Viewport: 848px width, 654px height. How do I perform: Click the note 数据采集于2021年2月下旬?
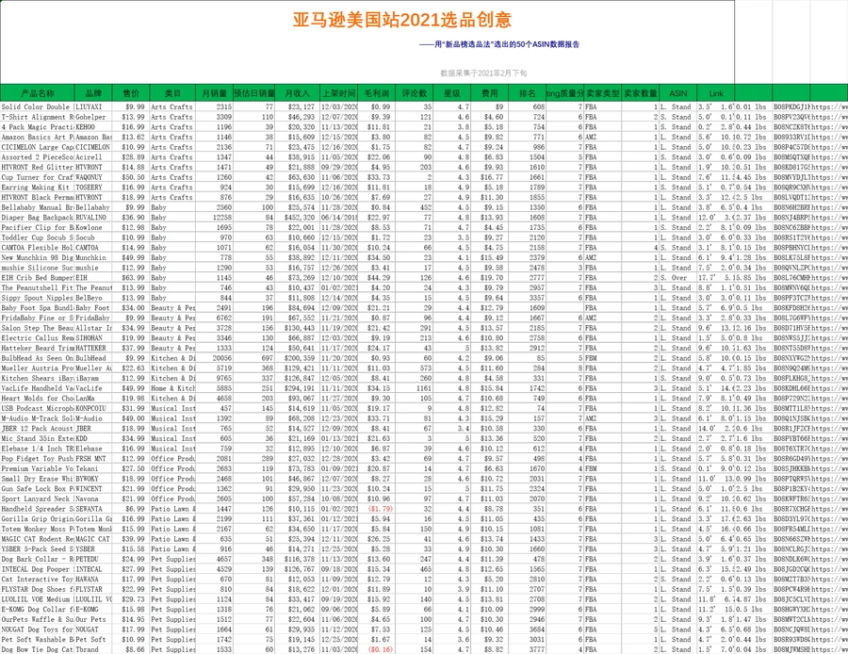483,73
